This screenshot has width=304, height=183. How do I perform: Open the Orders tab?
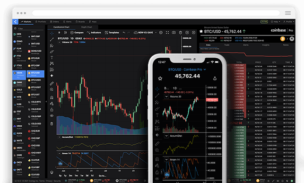pos(54,22)
